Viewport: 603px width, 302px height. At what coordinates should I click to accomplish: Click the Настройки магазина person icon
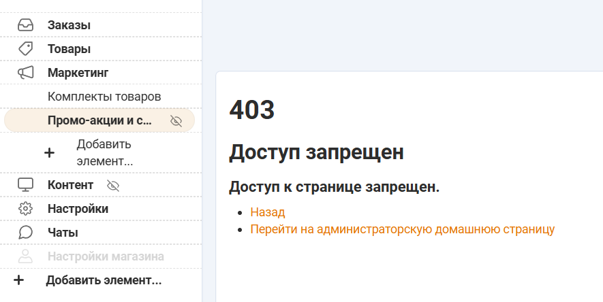[x=25, y=256]
